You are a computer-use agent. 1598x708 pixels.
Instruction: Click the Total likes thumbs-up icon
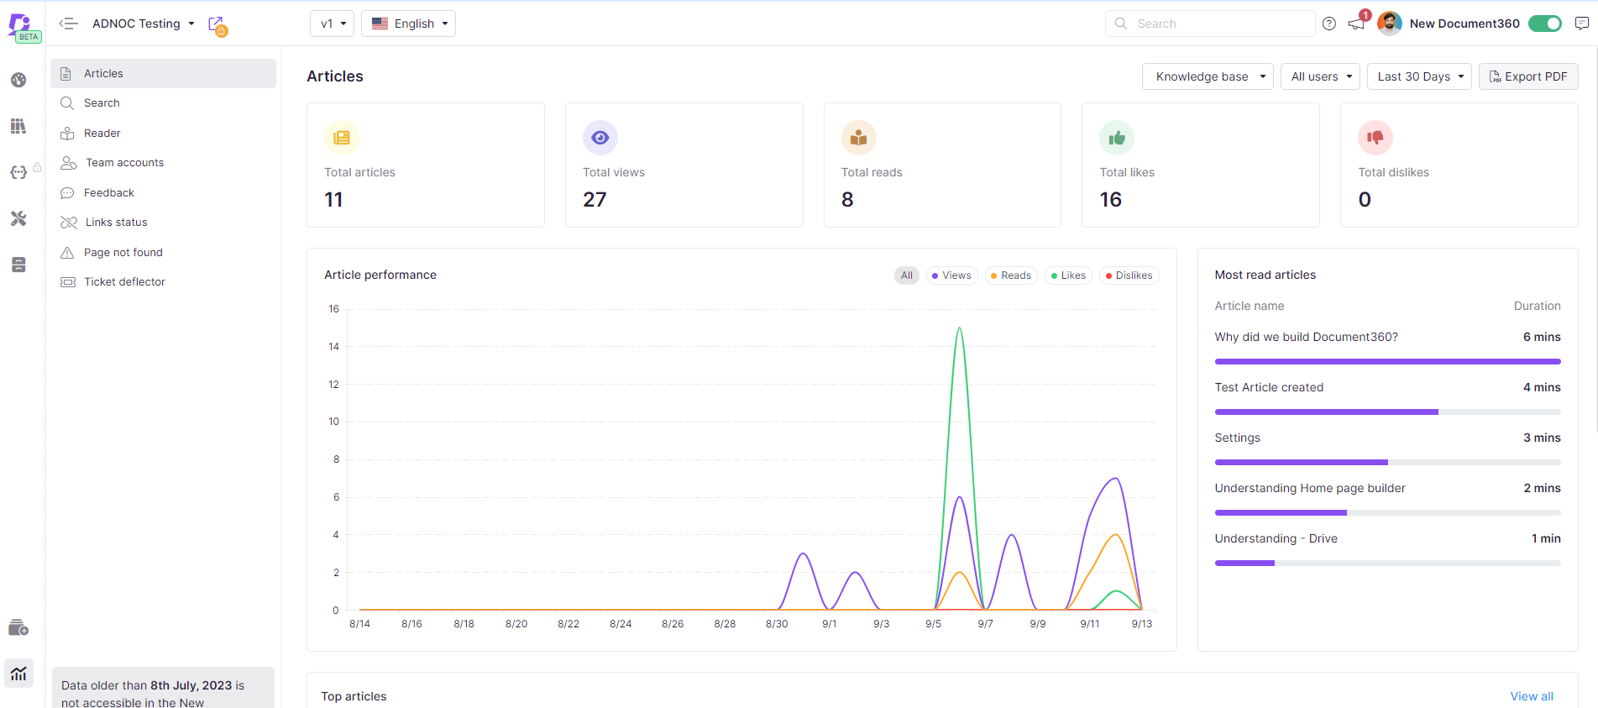pos(1117,138)
